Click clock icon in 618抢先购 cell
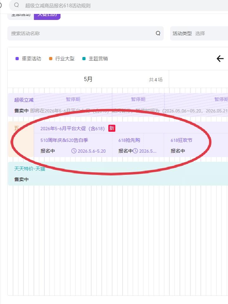Image resolution: width=228 pixels, height=304 pixels. tap(135, 151)
